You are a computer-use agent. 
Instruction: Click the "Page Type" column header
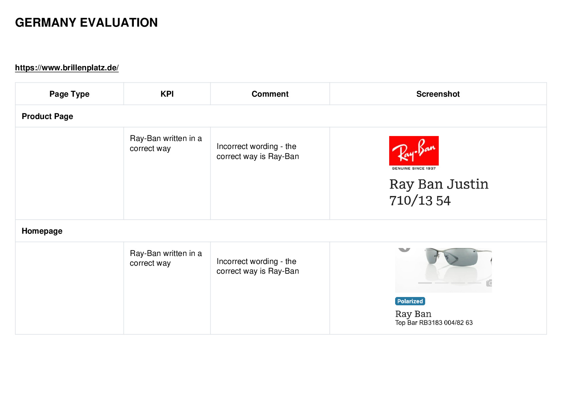pyautogui.click(x=69, y=94)
